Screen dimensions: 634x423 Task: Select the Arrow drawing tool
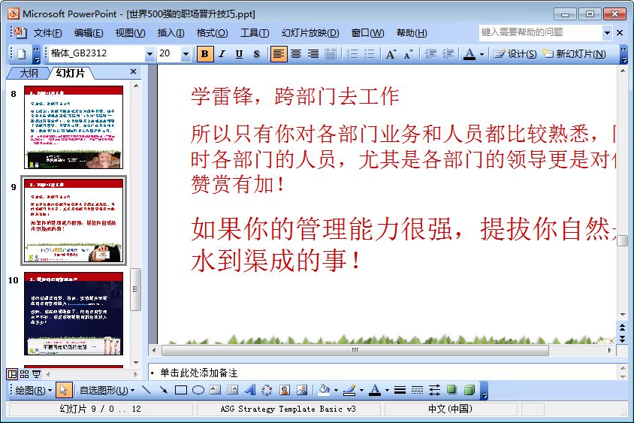click(x=163, y=390)
